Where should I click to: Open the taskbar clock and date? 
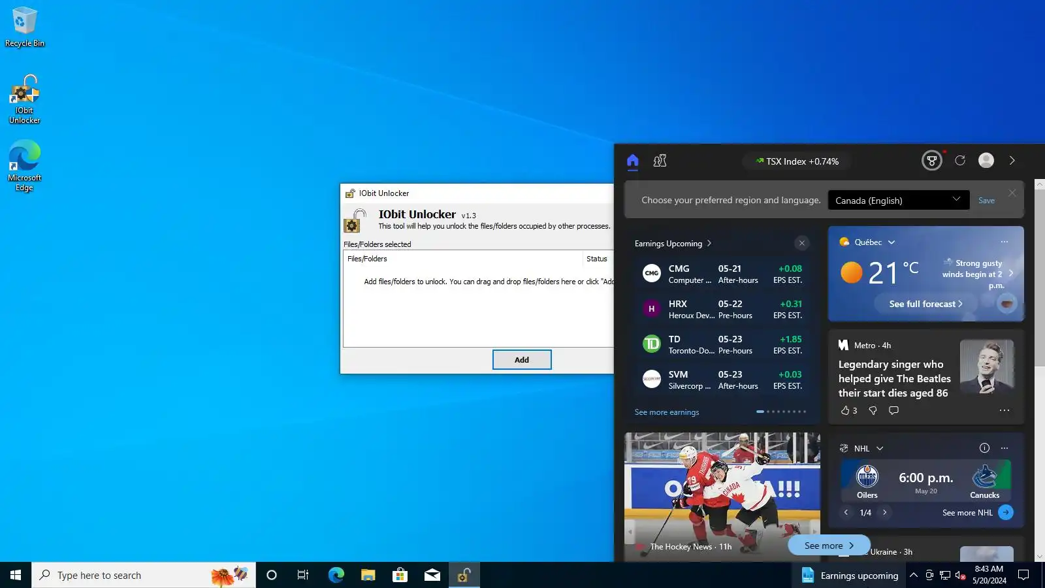[989, 575]
